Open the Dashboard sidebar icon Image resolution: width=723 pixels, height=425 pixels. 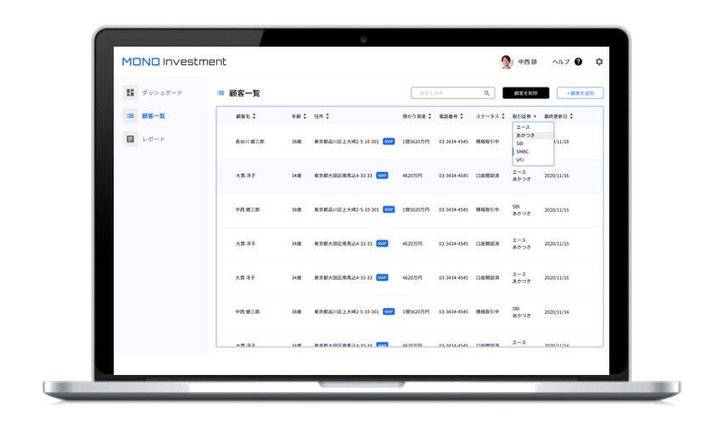(131, 92)
